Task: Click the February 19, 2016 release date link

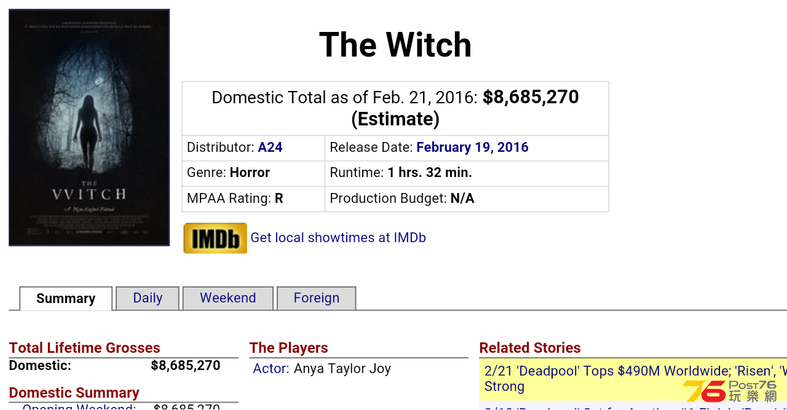Action: [472, 148]
